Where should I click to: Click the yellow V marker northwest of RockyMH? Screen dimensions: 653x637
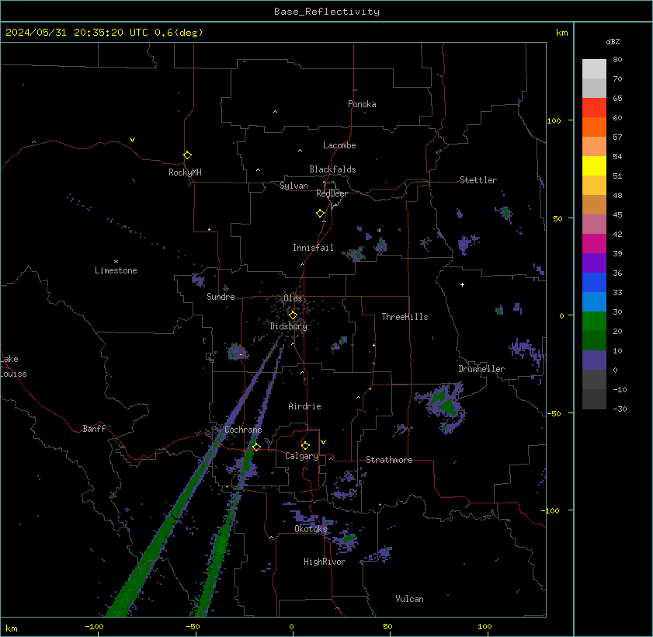[x=132, y=140]
